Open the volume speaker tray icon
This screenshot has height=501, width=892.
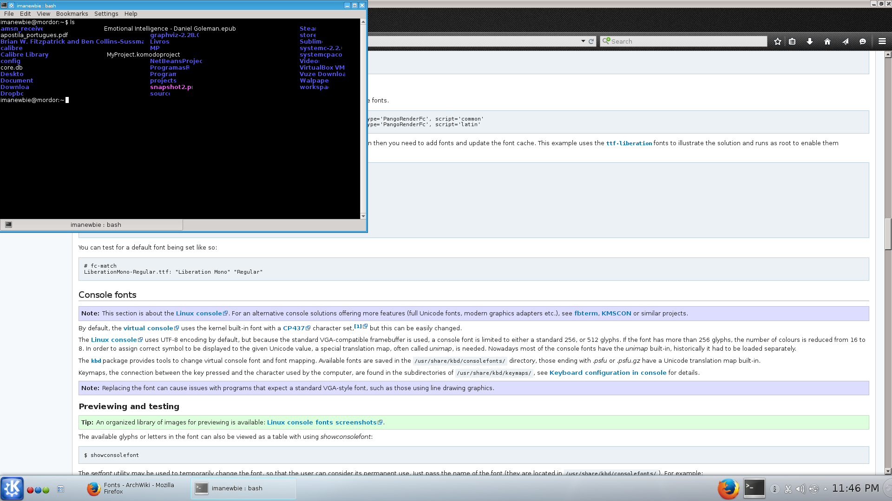tap(800, 489)
